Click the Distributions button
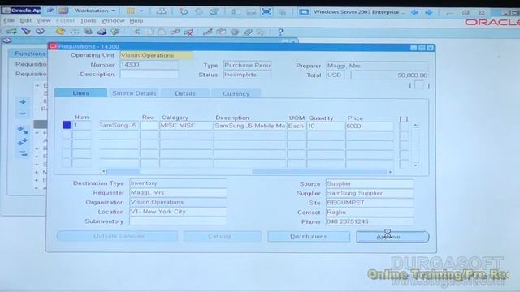The image size is (520, 292). 309,236
